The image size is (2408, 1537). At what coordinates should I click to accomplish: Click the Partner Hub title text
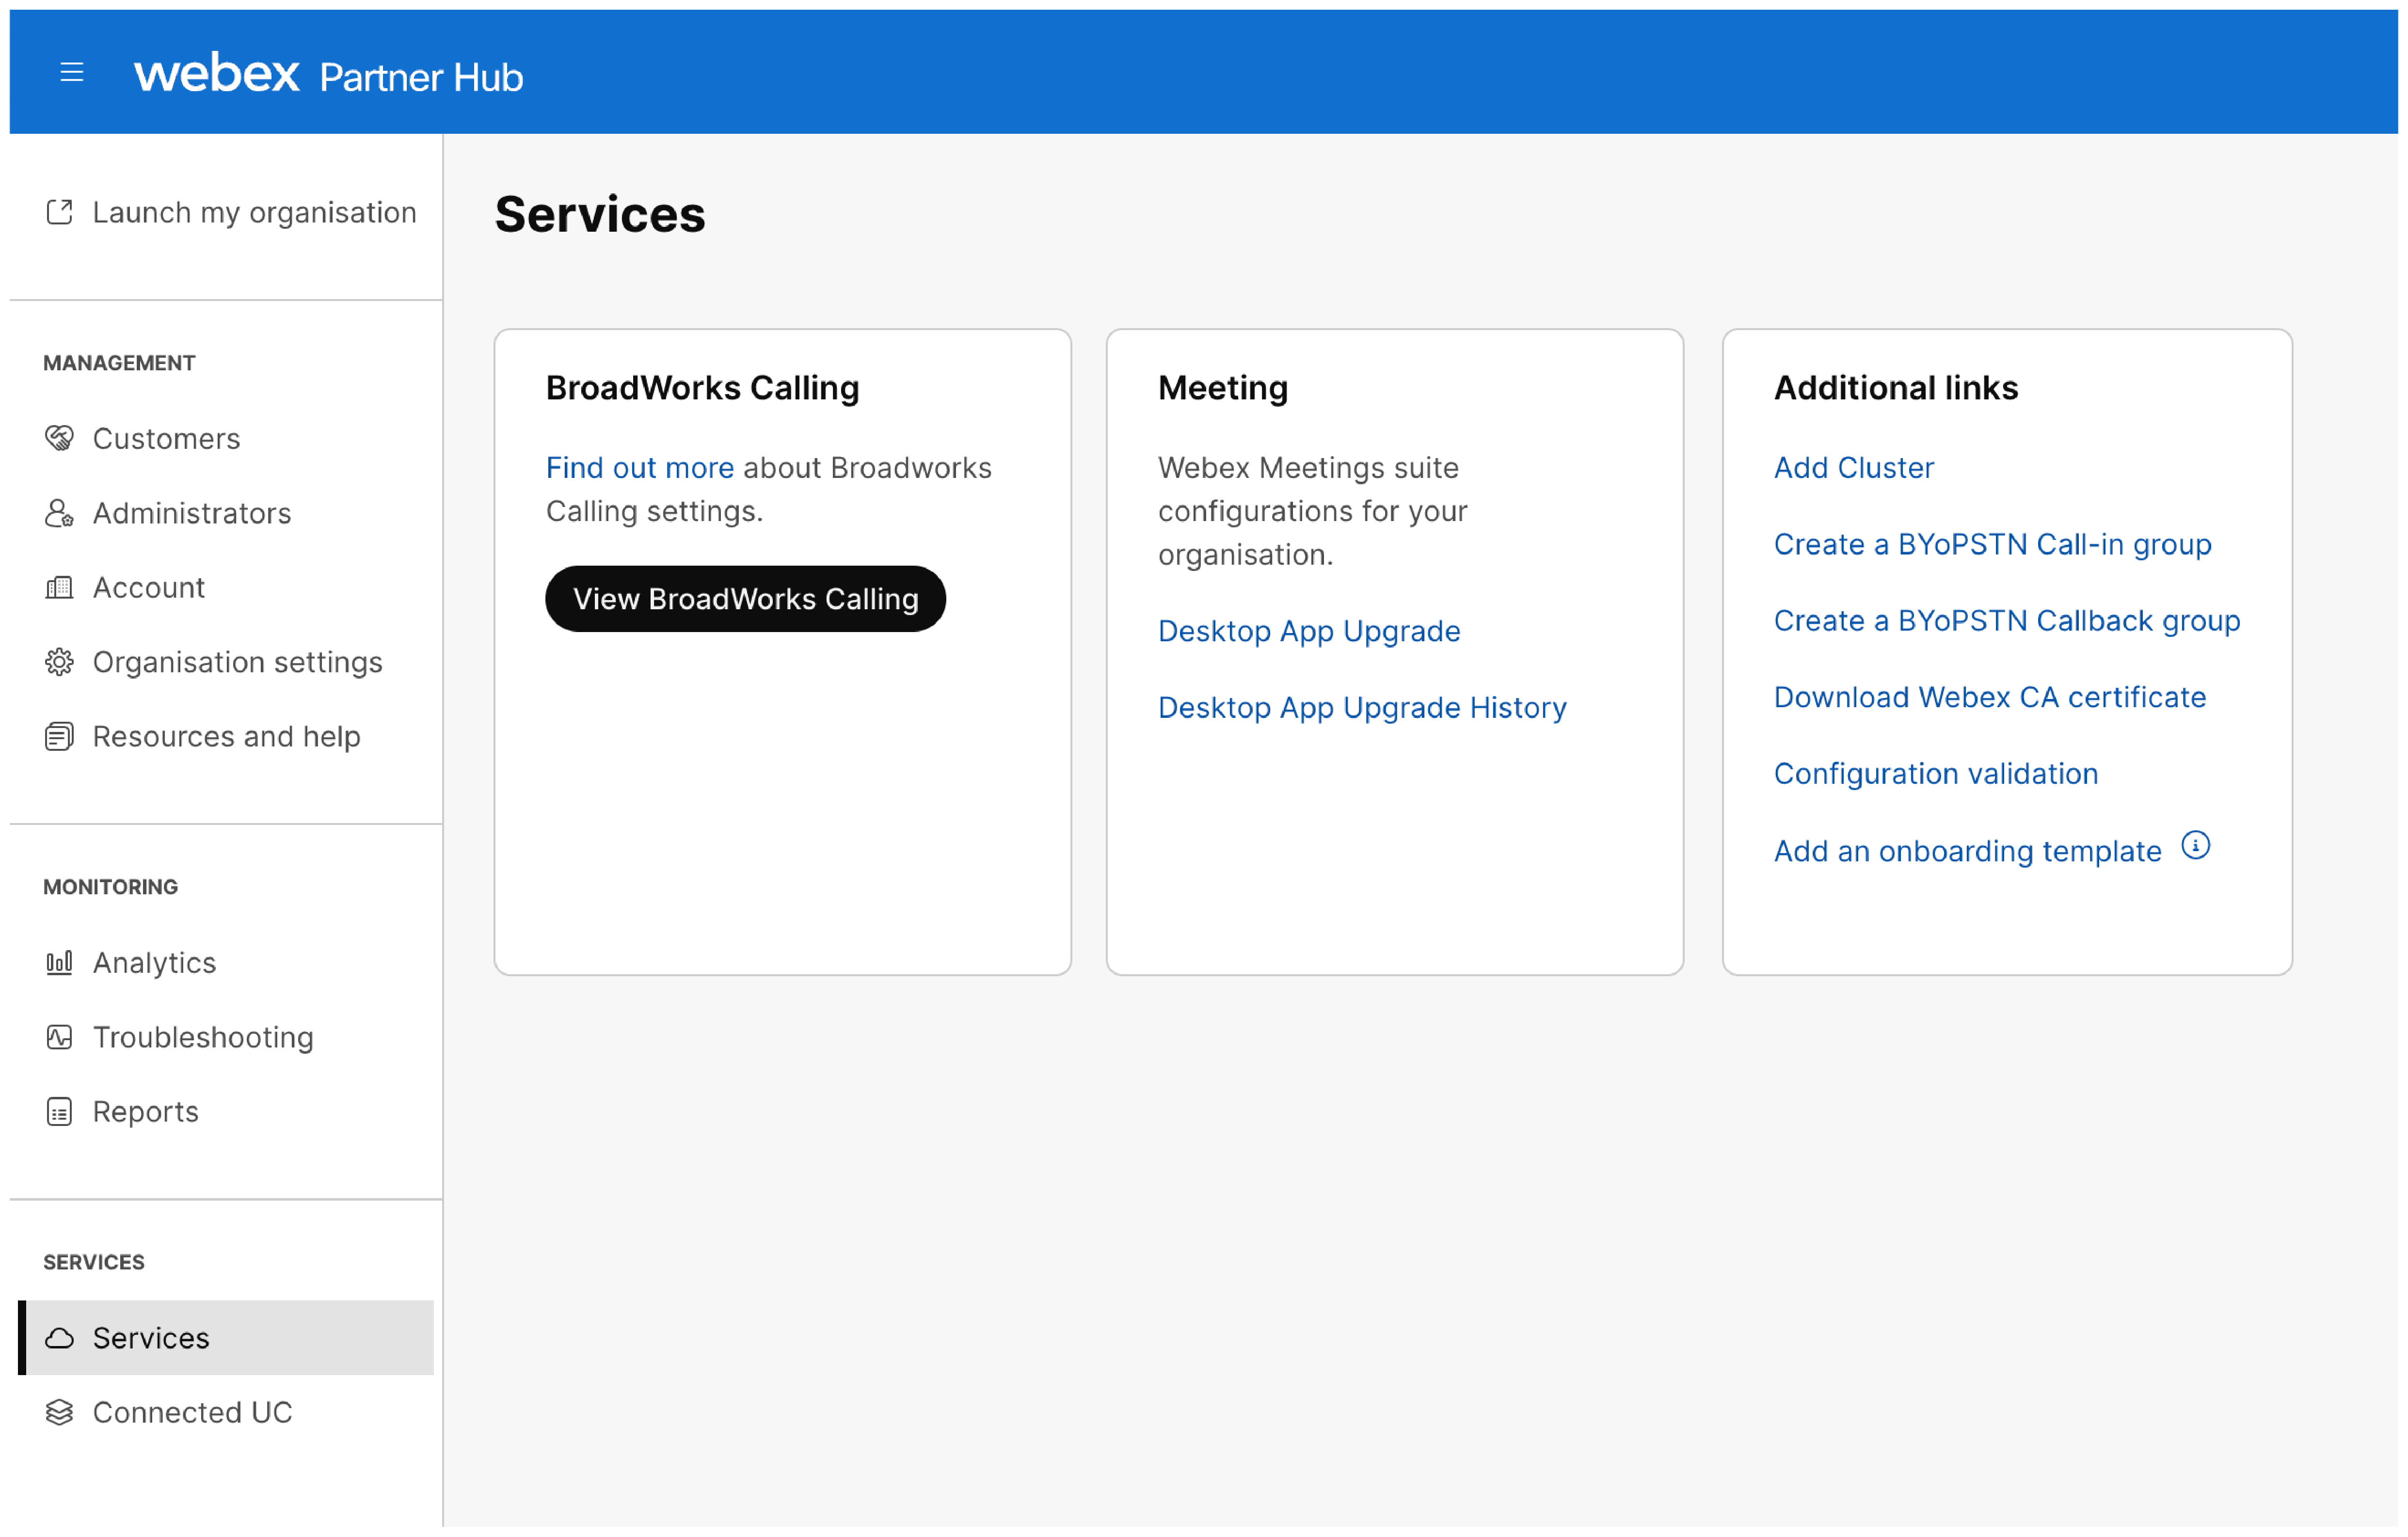click(422, 78)
